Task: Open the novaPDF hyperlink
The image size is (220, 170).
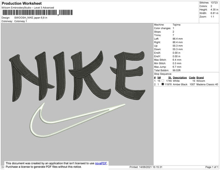Action: pyautogui.click(x=101, y=163)
